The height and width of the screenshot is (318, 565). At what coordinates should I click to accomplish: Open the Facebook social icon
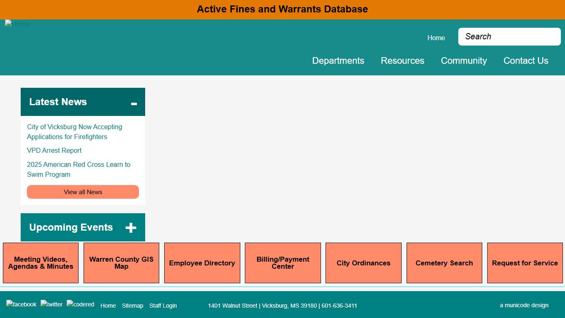pos(21,304)
